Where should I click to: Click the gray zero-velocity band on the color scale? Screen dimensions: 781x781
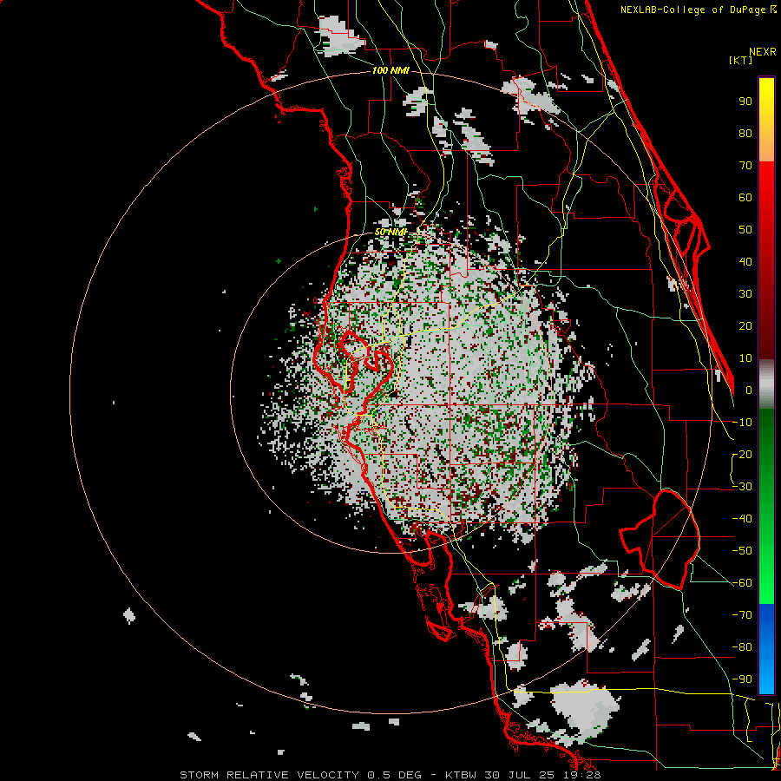click(x=766, y=384)
